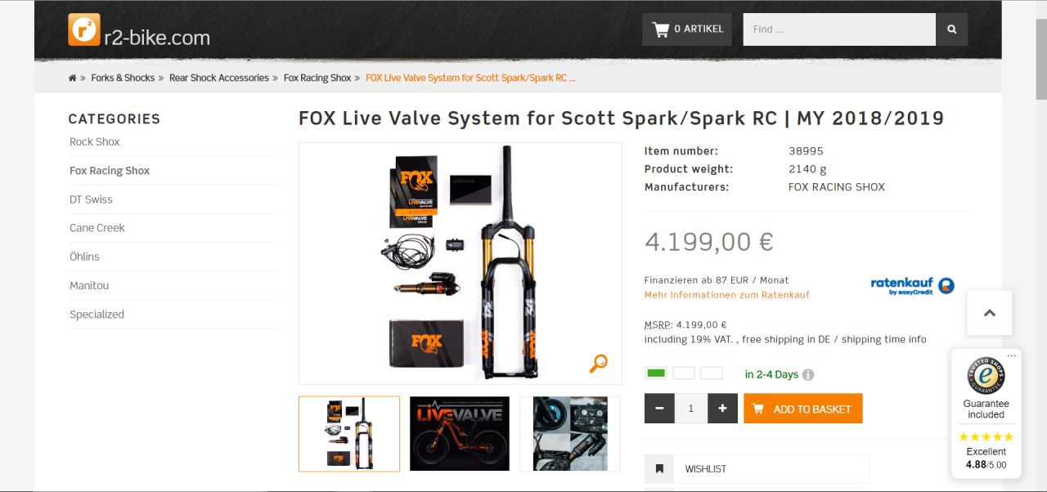
Task: Open Trusted Shops widget three-dot menu
Action: click(x=1012, y=356)
